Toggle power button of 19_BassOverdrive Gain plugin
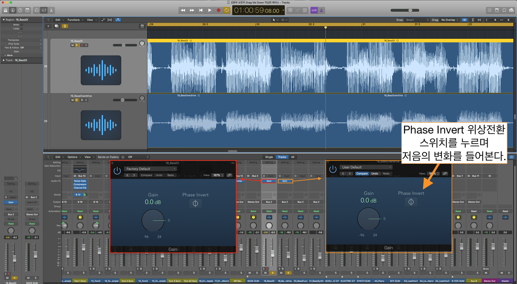Viewport: 517px width, 284px height. [x=333, y=169]
